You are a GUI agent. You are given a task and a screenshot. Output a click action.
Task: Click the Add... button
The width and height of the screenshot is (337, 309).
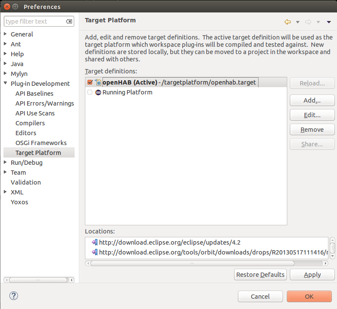pyautogui.click(x=312, y=100)
